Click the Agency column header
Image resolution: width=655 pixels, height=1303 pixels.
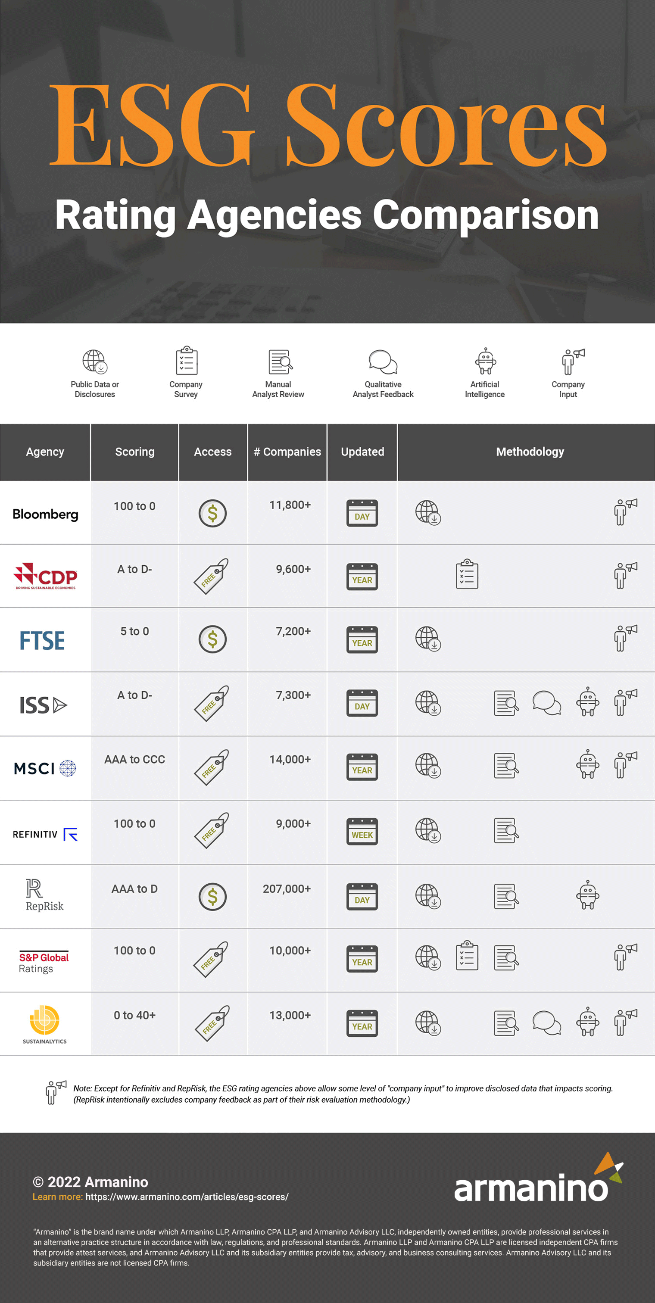(x=45, y=452)
